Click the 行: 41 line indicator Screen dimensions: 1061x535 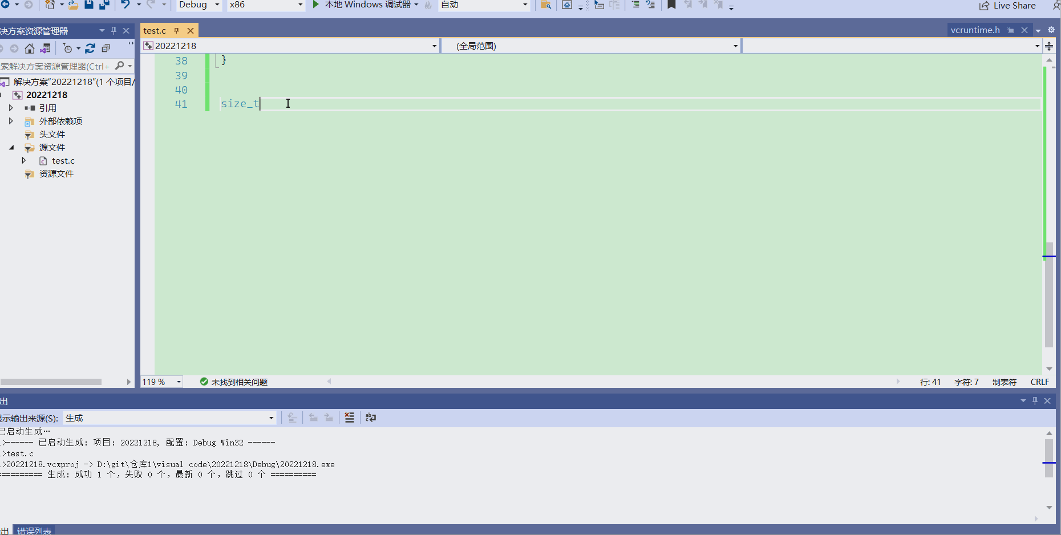(x=930, y=382)
